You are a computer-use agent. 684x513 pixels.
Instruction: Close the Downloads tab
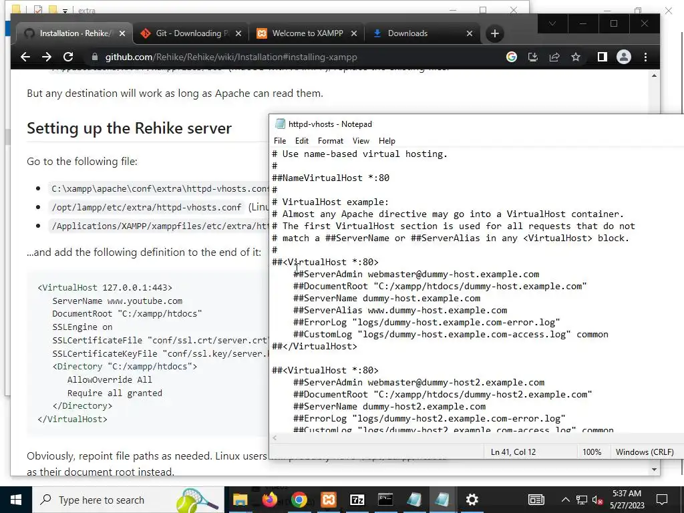[x=470, y=33]
